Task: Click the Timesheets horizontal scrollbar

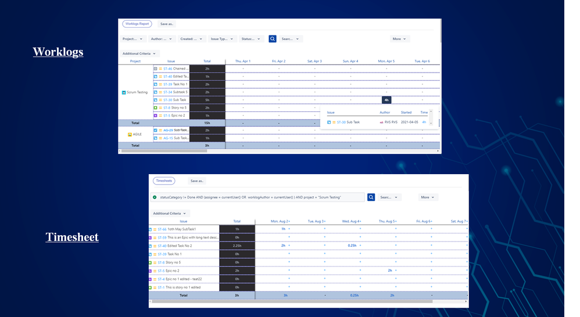Action: 292,301
